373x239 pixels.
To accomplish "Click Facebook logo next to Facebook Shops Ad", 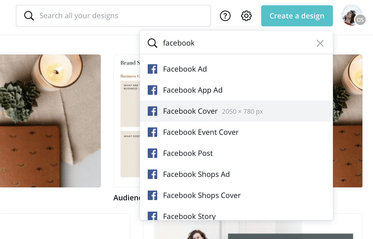I will [x=152, y=174].
